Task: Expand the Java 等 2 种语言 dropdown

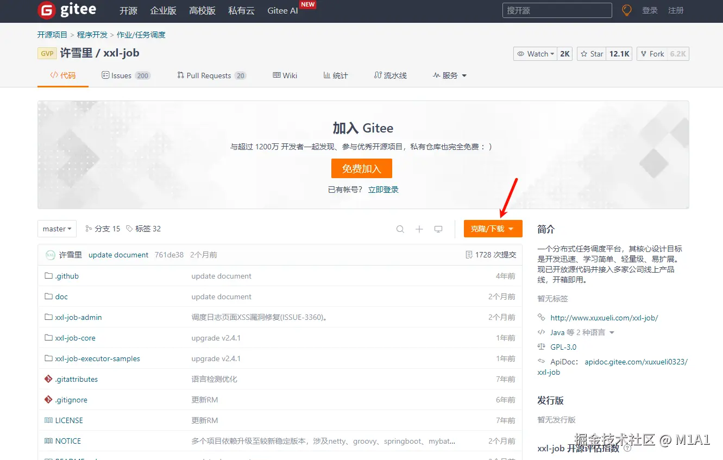Action: (x=582, y=332)
